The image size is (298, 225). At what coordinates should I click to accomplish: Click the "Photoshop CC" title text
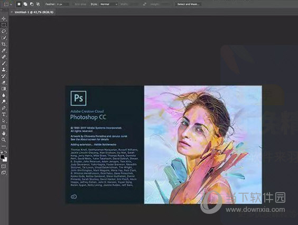(x=88, y=117)
